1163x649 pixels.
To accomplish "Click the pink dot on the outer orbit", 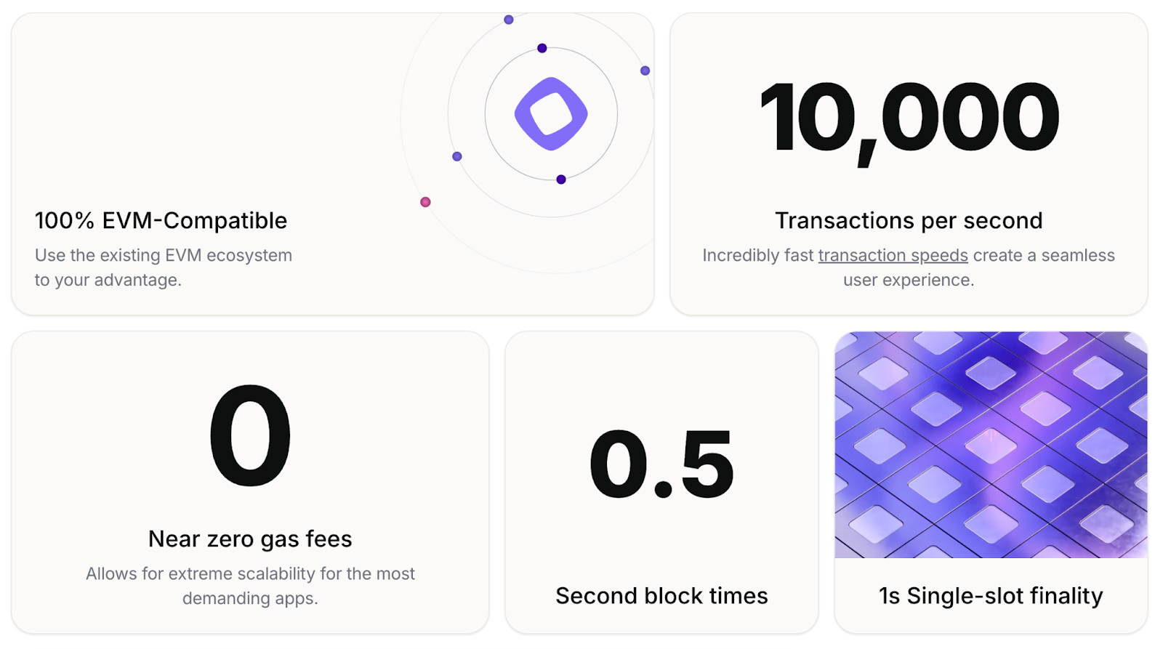I will pos(425,202).
